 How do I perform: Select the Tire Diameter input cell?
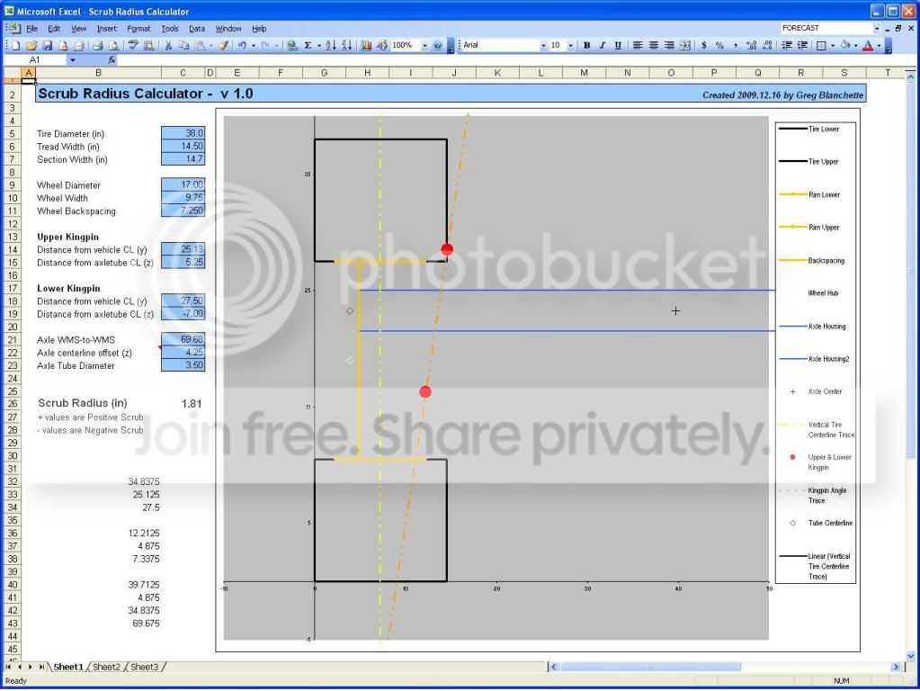(x=183, y=133)
